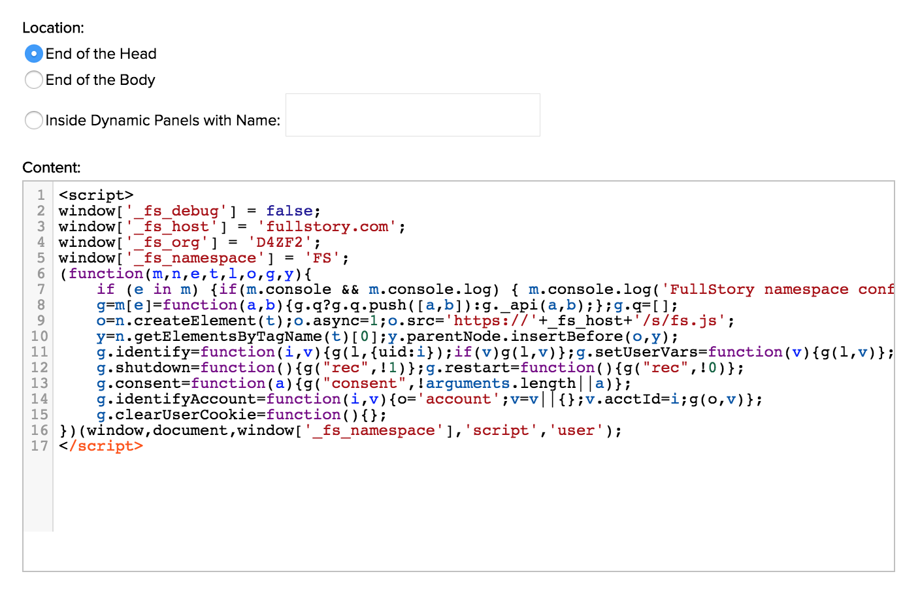Click the '_fs_debug' string in line 2
This screenshot has width=920, height=593.
click(x=176, y=211)
